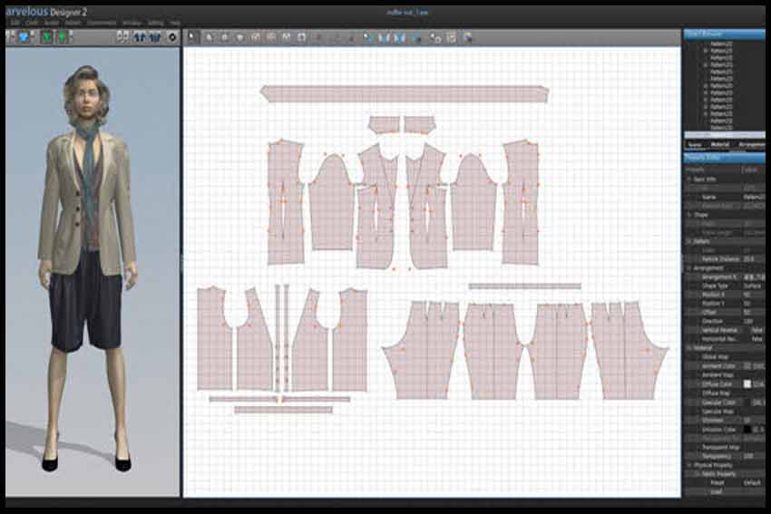Switch to the Material tab
The width and height of the screenshot is (771, 514).
(x=721, y=144)
